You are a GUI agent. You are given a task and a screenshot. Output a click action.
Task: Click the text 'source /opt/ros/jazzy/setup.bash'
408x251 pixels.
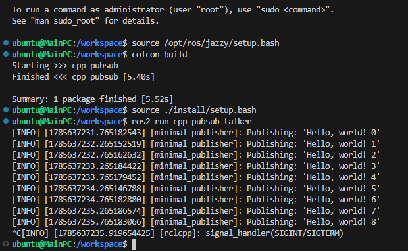pyautogui.click(x=205, y=43)
